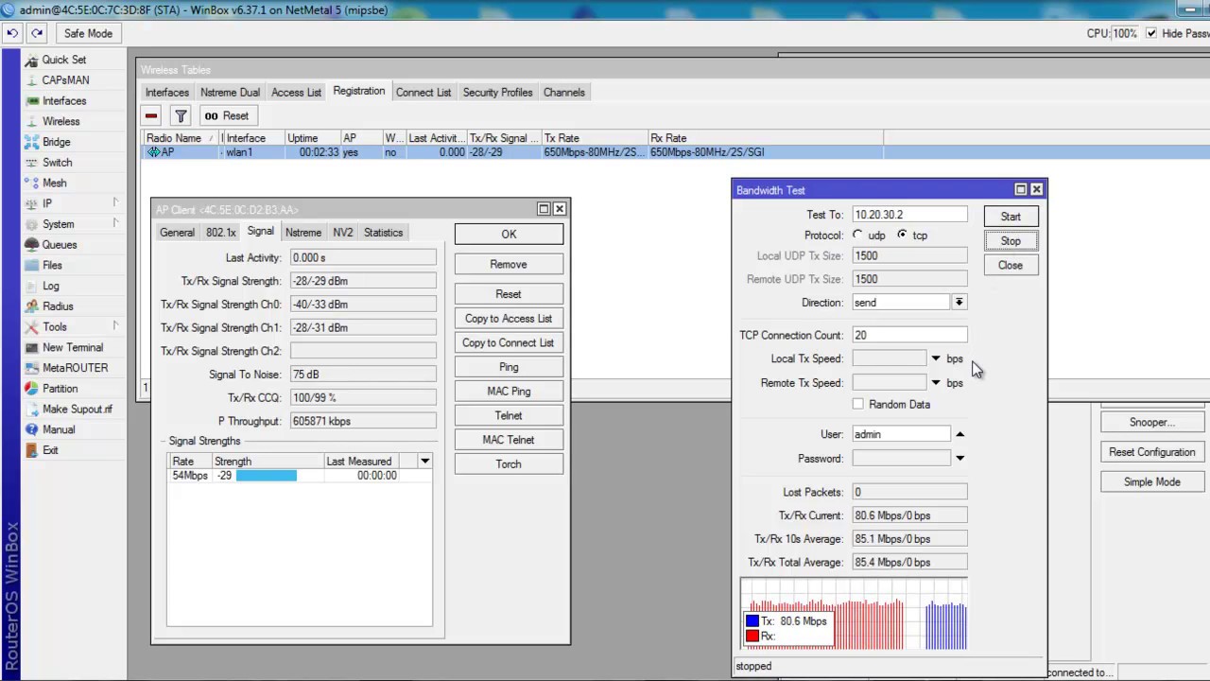Screen dimensions: 1210x681
Task: Open the Bridge menu
Action: 56,142
